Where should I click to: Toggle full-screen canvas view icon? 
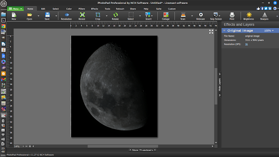[x=211, y=32]
